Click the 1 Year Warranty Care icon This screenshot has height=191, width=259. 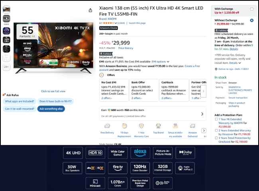[x=141, y=127]
